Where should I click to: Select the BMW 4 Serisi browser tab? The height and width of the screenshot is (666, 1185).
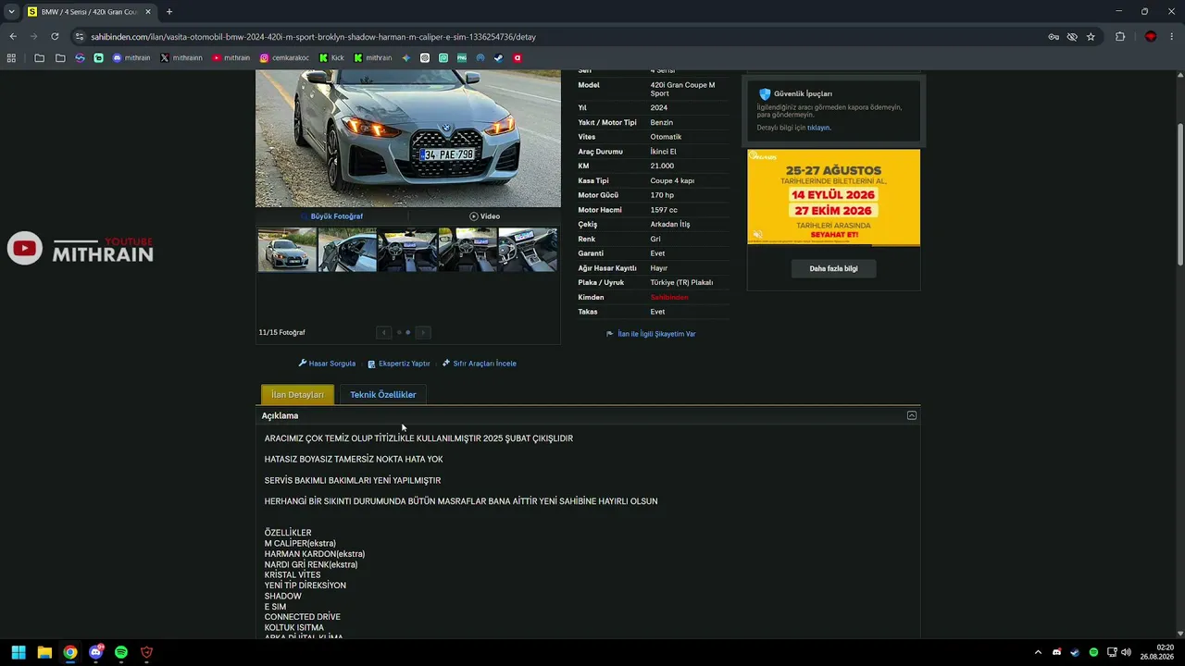click(x=90, y=12)
